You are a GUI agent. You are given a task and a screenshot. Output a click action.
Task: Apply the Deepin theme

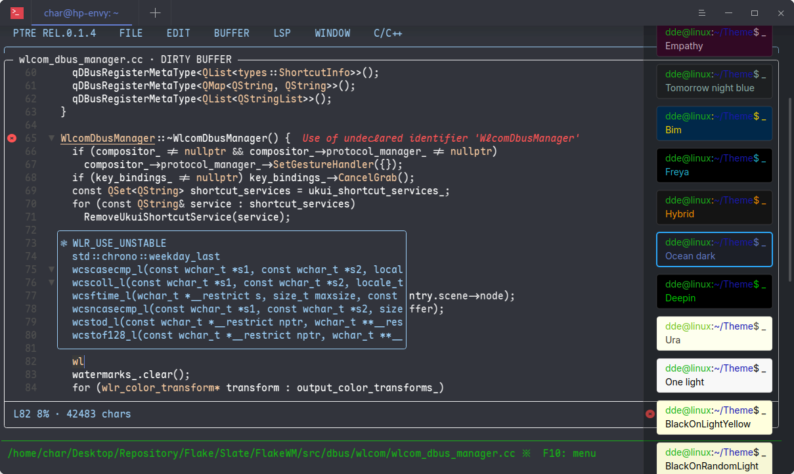[715, 291]
